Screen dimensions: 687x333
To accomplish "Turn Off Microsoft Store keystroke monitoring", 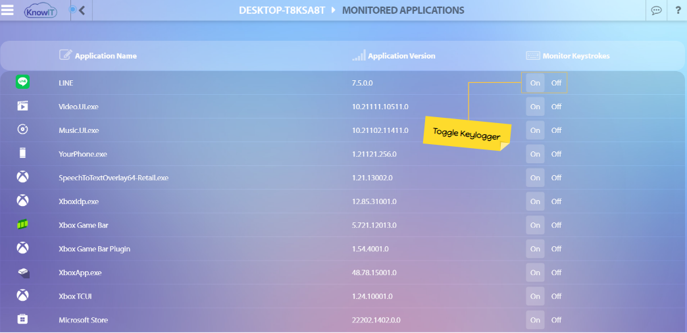I will click(557, 320).
